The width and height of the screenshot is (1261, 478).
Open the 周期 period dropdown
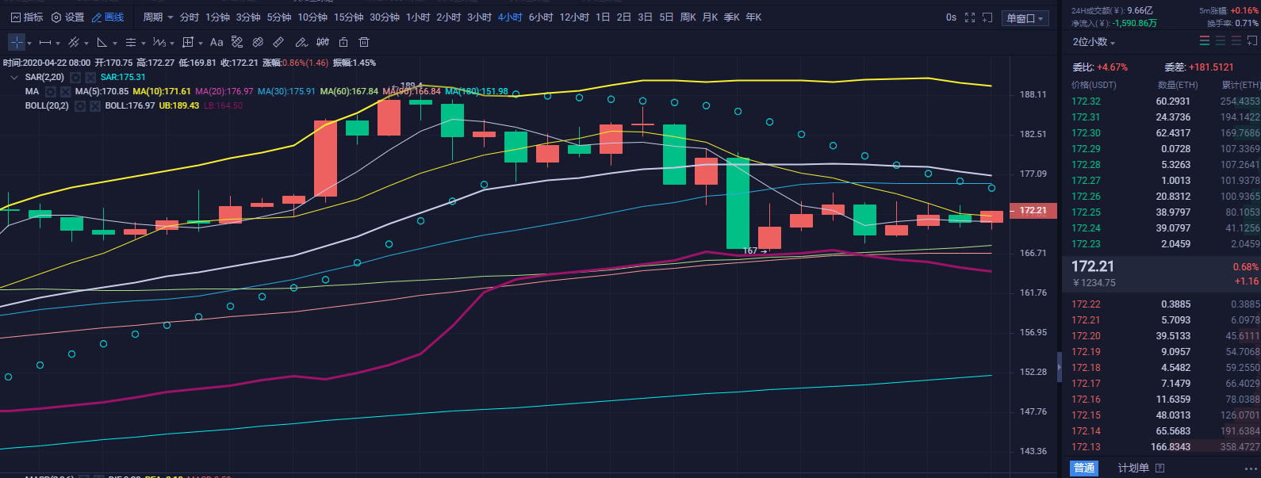[158, 17]
